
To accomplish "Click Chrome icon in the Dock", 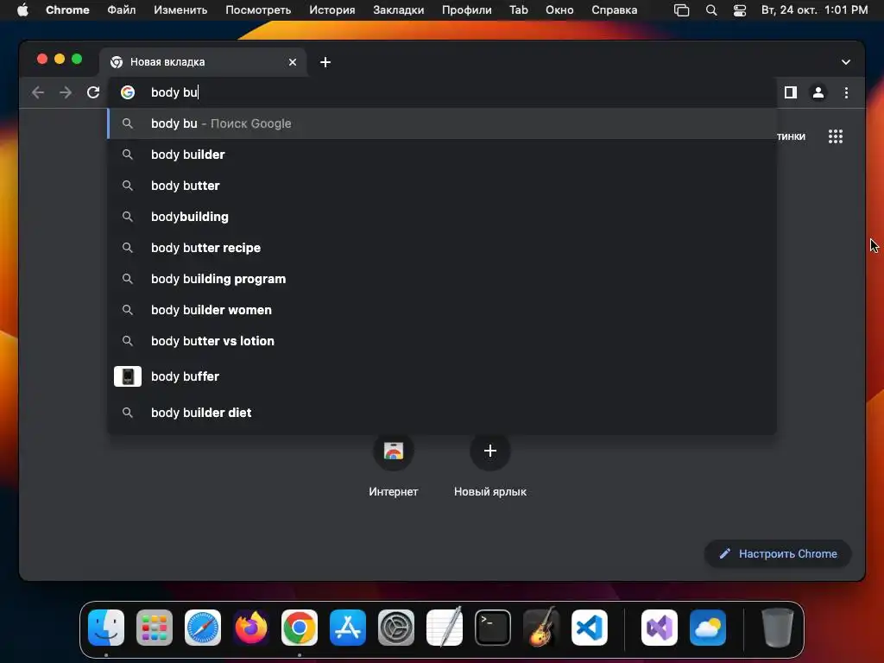I will tap(300, 628).
